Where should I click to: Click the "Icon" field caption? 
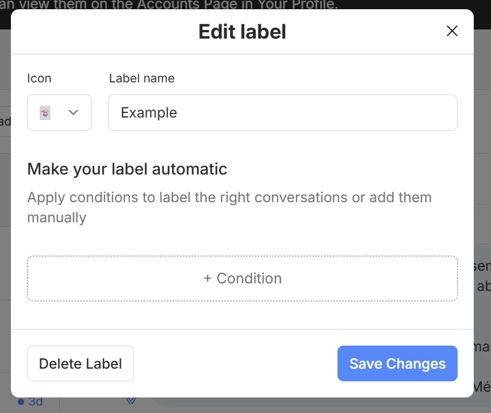[39, 78]
